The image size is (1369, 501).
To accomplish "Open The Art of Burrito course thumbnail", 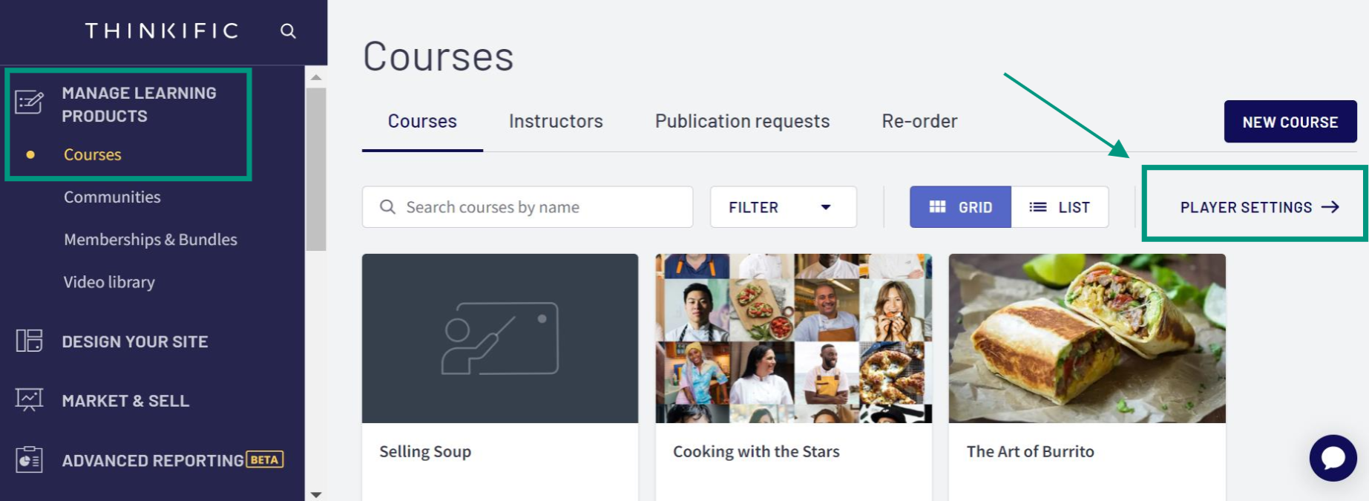I will tap(1087, 338).
